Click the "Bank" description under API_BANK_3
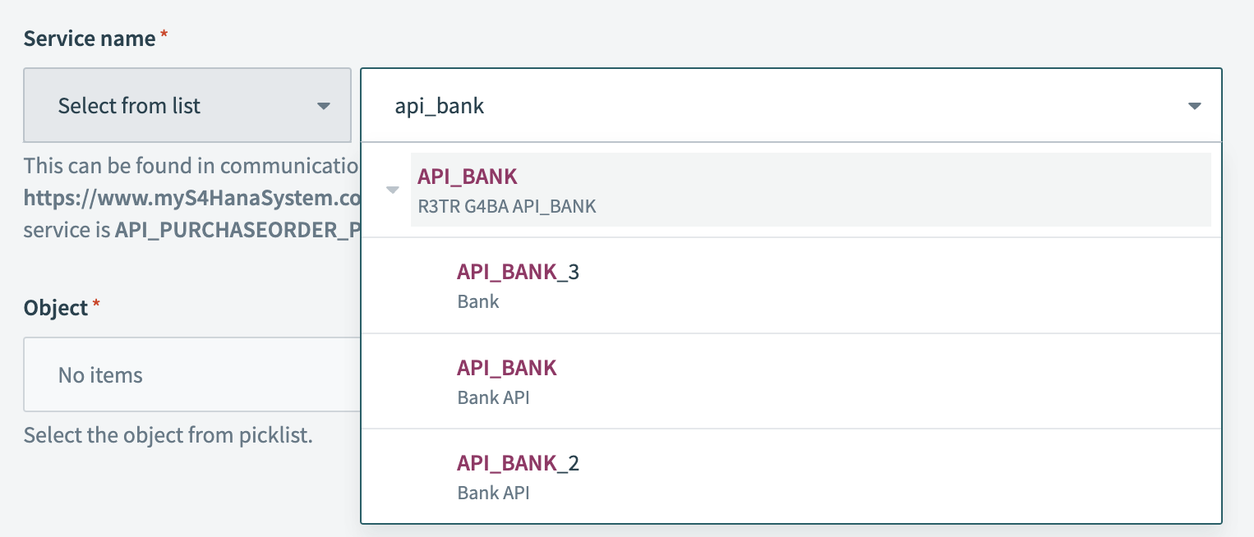 click(478, 301)
